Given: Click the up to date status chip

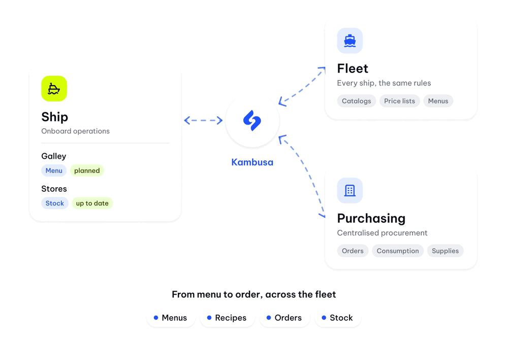Looking at the screenshot, I should [92, 203].
